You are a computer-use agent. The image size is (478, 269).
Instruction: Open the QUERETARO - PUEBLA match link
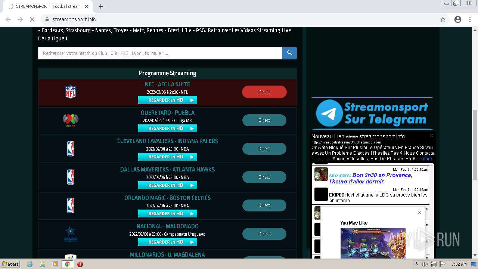(168, 113)
